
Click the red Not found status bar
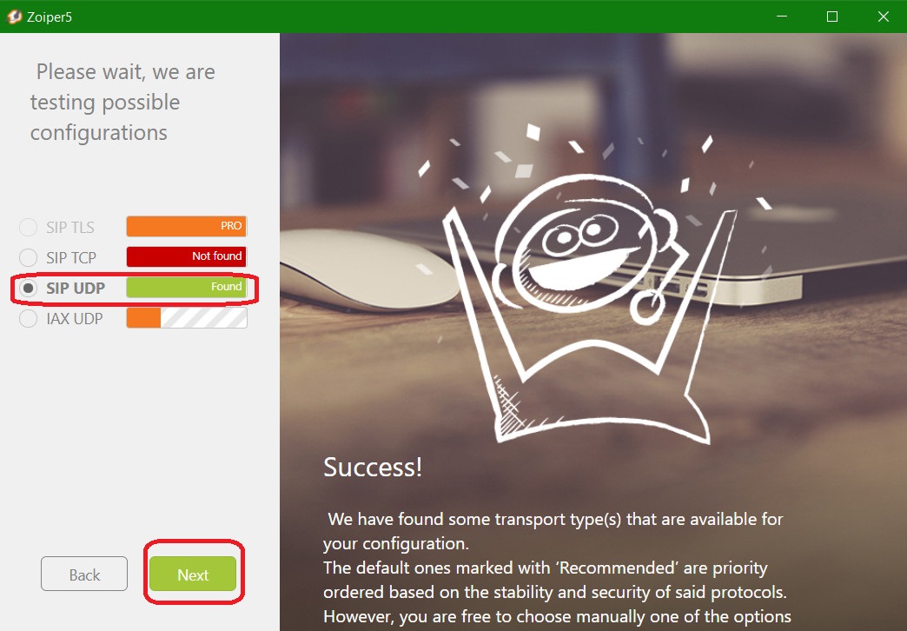187,256
